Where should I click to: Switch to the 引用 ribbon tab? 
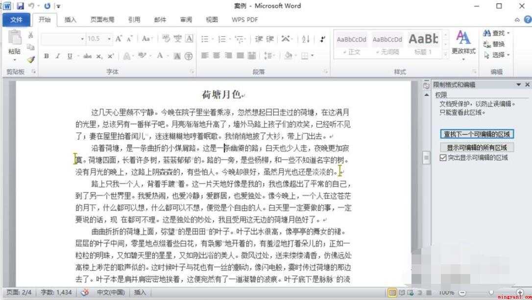(x=134, y=20)
